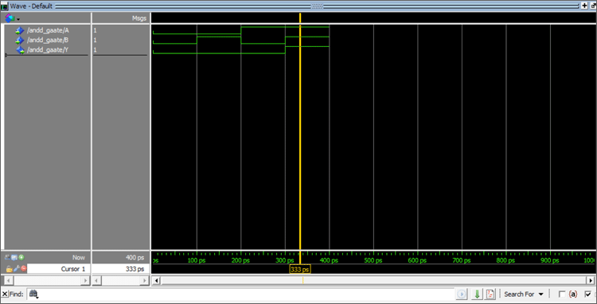Click the 500 ps timeline label
Screen dimensions: 597x304
(x=373, y=260)
